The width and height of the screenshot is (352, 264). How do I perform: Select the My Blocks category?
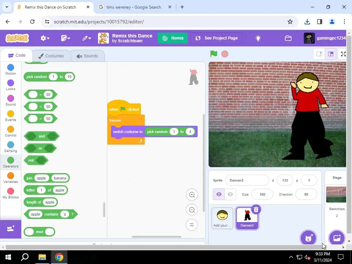pos(11,194)
